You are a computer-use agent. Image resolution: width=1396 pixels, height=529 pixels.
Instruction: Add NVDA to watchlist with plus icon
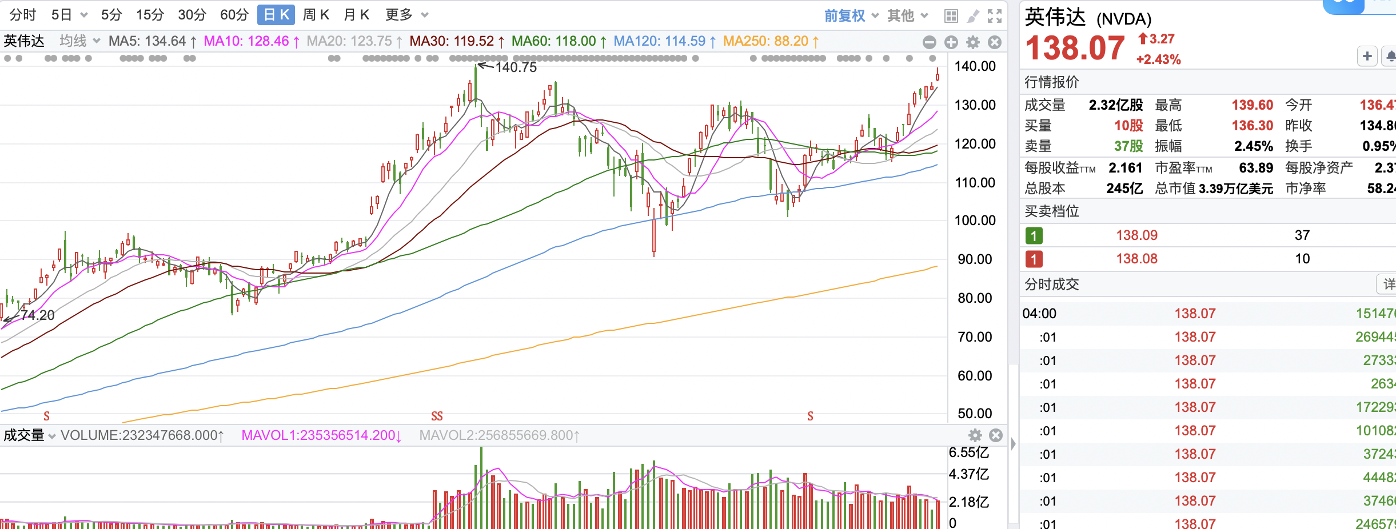pos(1367,56)
